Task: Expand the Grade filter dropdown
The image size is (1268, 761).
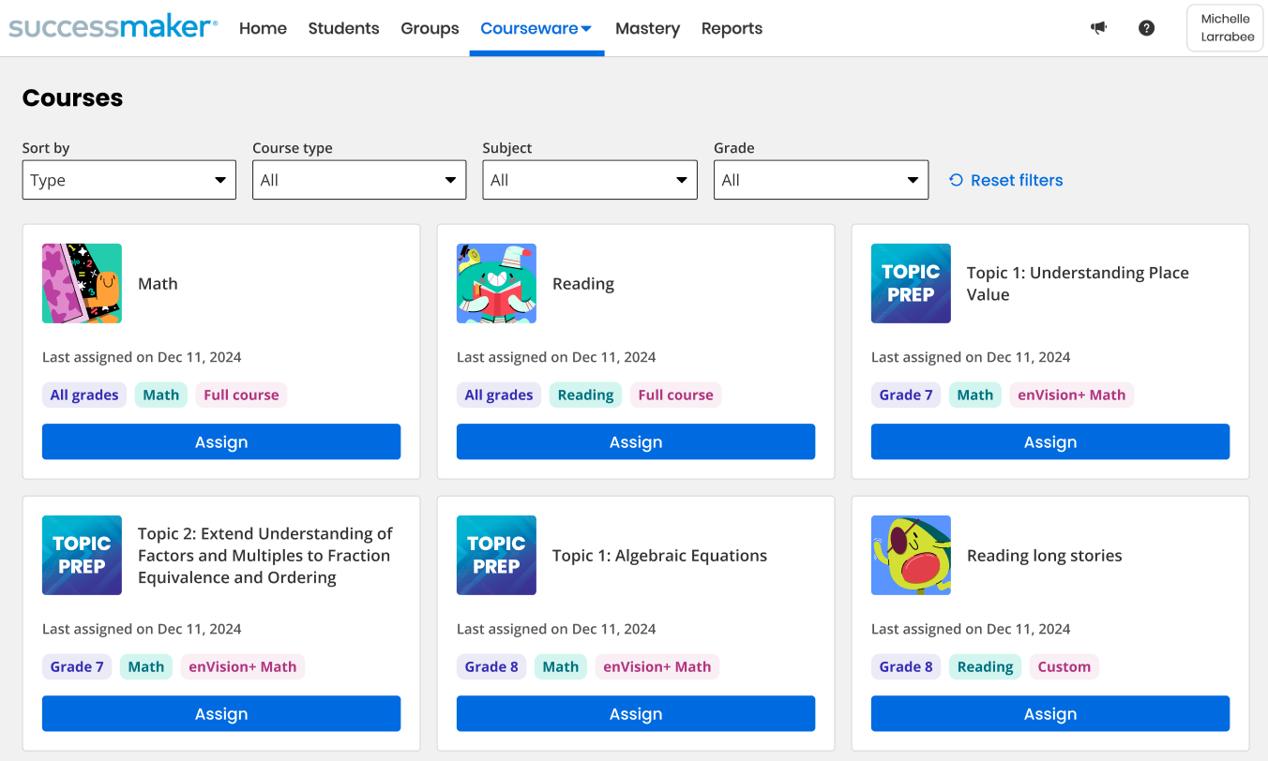Action: point(821,180)
